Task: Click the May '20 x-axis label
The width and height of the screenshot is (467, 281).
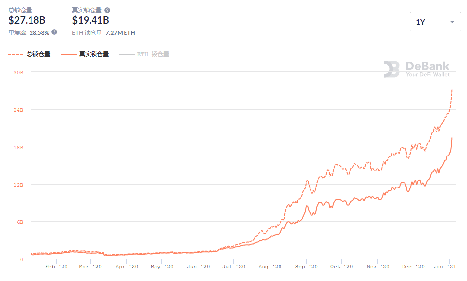Action: tap(162, 266)
